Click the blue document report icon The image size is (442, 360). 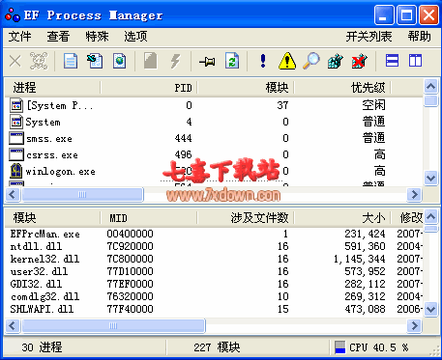[71, 61]
